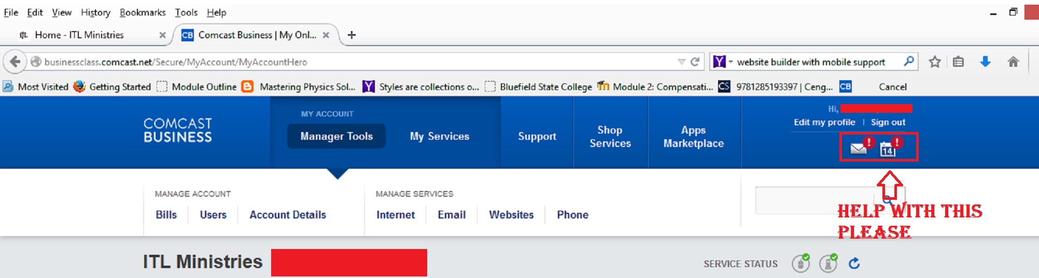Close the Home - ITL Ministries tab
Viewport: 1039px width, 278px height.
pos(162,35)
